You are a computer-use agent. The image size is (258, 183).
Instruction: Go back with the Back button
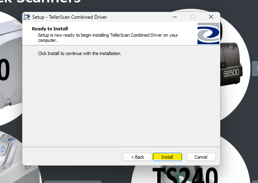coord(137,157)
